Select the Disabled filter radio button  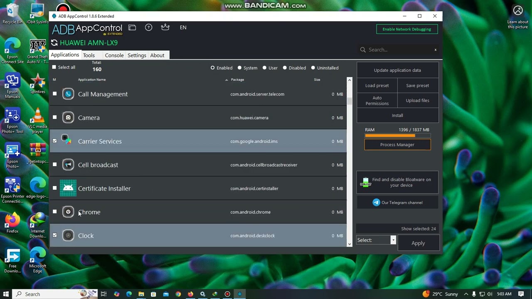point(285,68)
